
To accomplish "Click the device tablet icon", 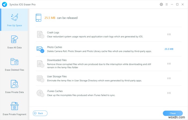I will [38, 18].
